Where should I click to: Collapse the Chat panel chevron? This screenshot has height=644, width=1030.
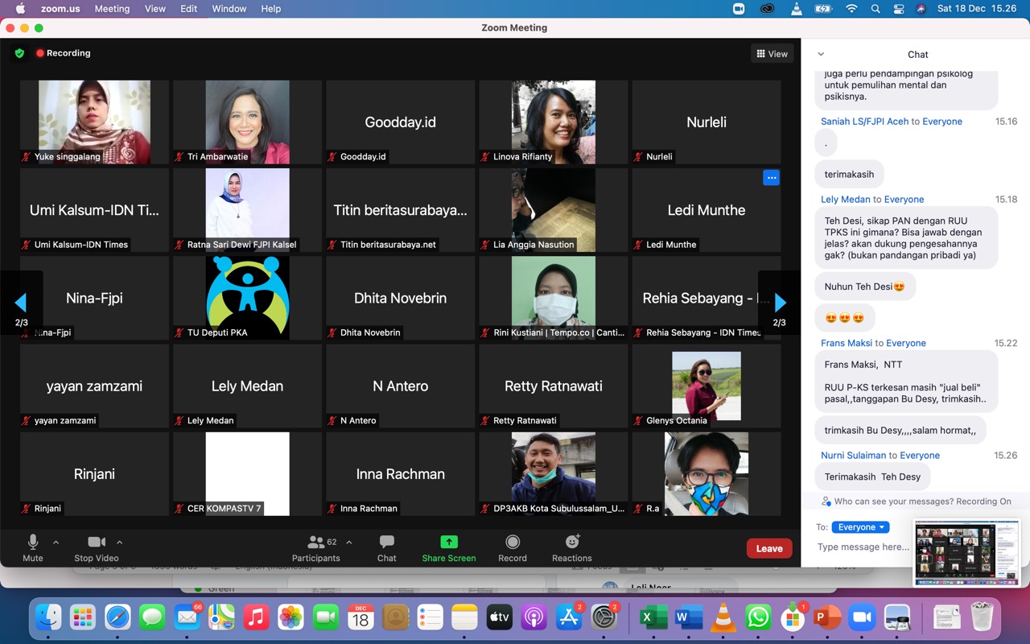point(821,55)
